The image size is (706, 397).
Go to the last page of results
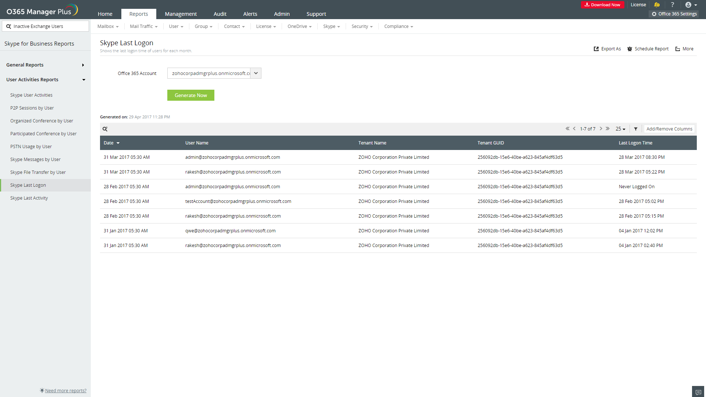(608, 129)
